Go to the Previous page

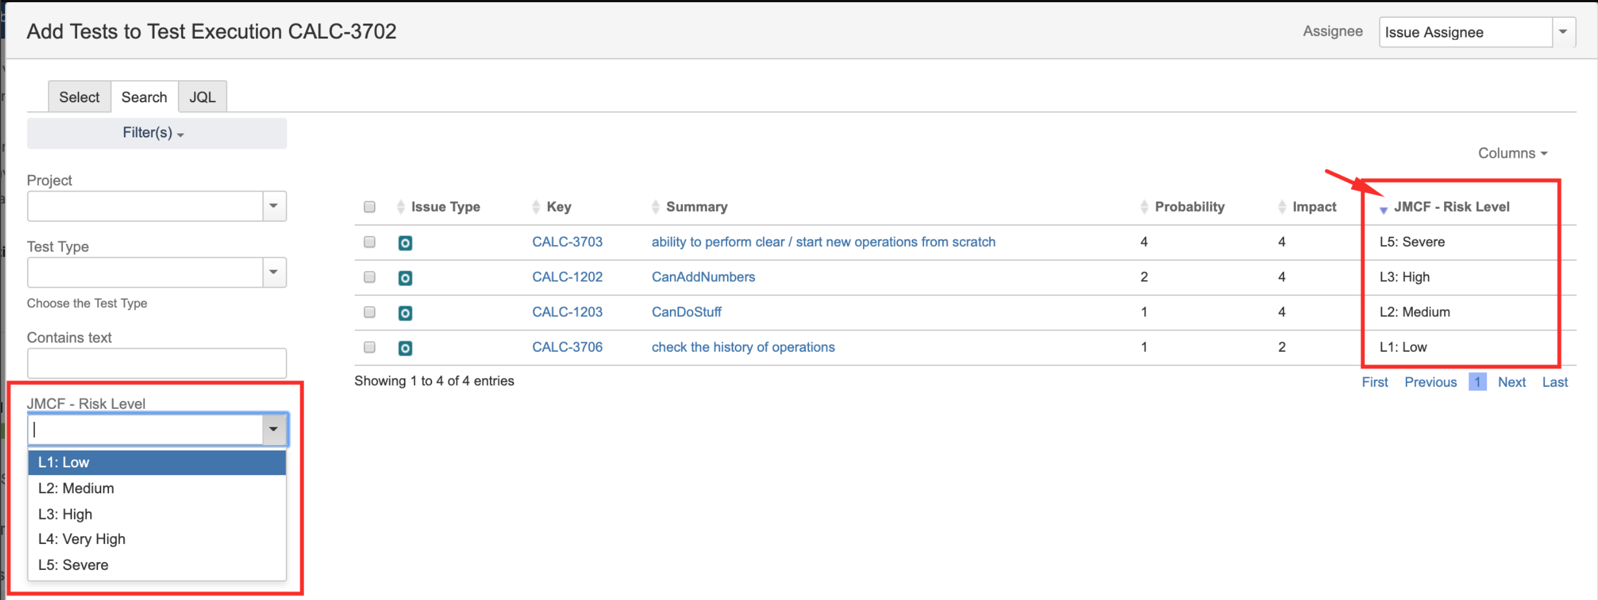click(1431, 382)
